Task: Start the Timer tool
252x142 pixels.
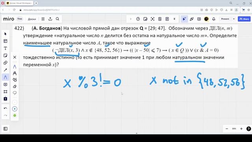Action: click(138, 19)
